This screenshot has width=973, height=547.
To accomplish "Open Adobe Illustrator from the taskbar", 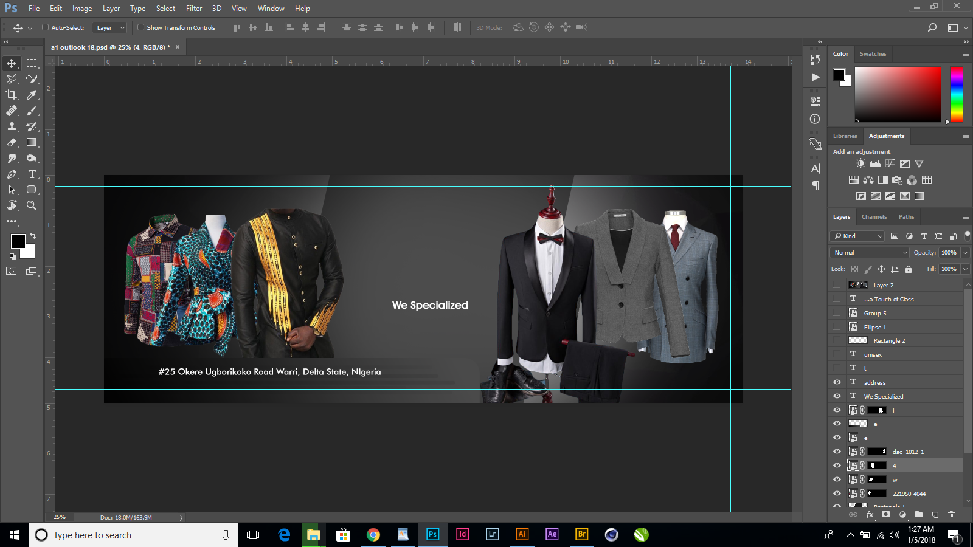I will point(522,535).
